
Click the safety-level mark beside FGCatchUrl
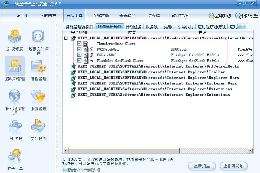click(x=92, y=55)
